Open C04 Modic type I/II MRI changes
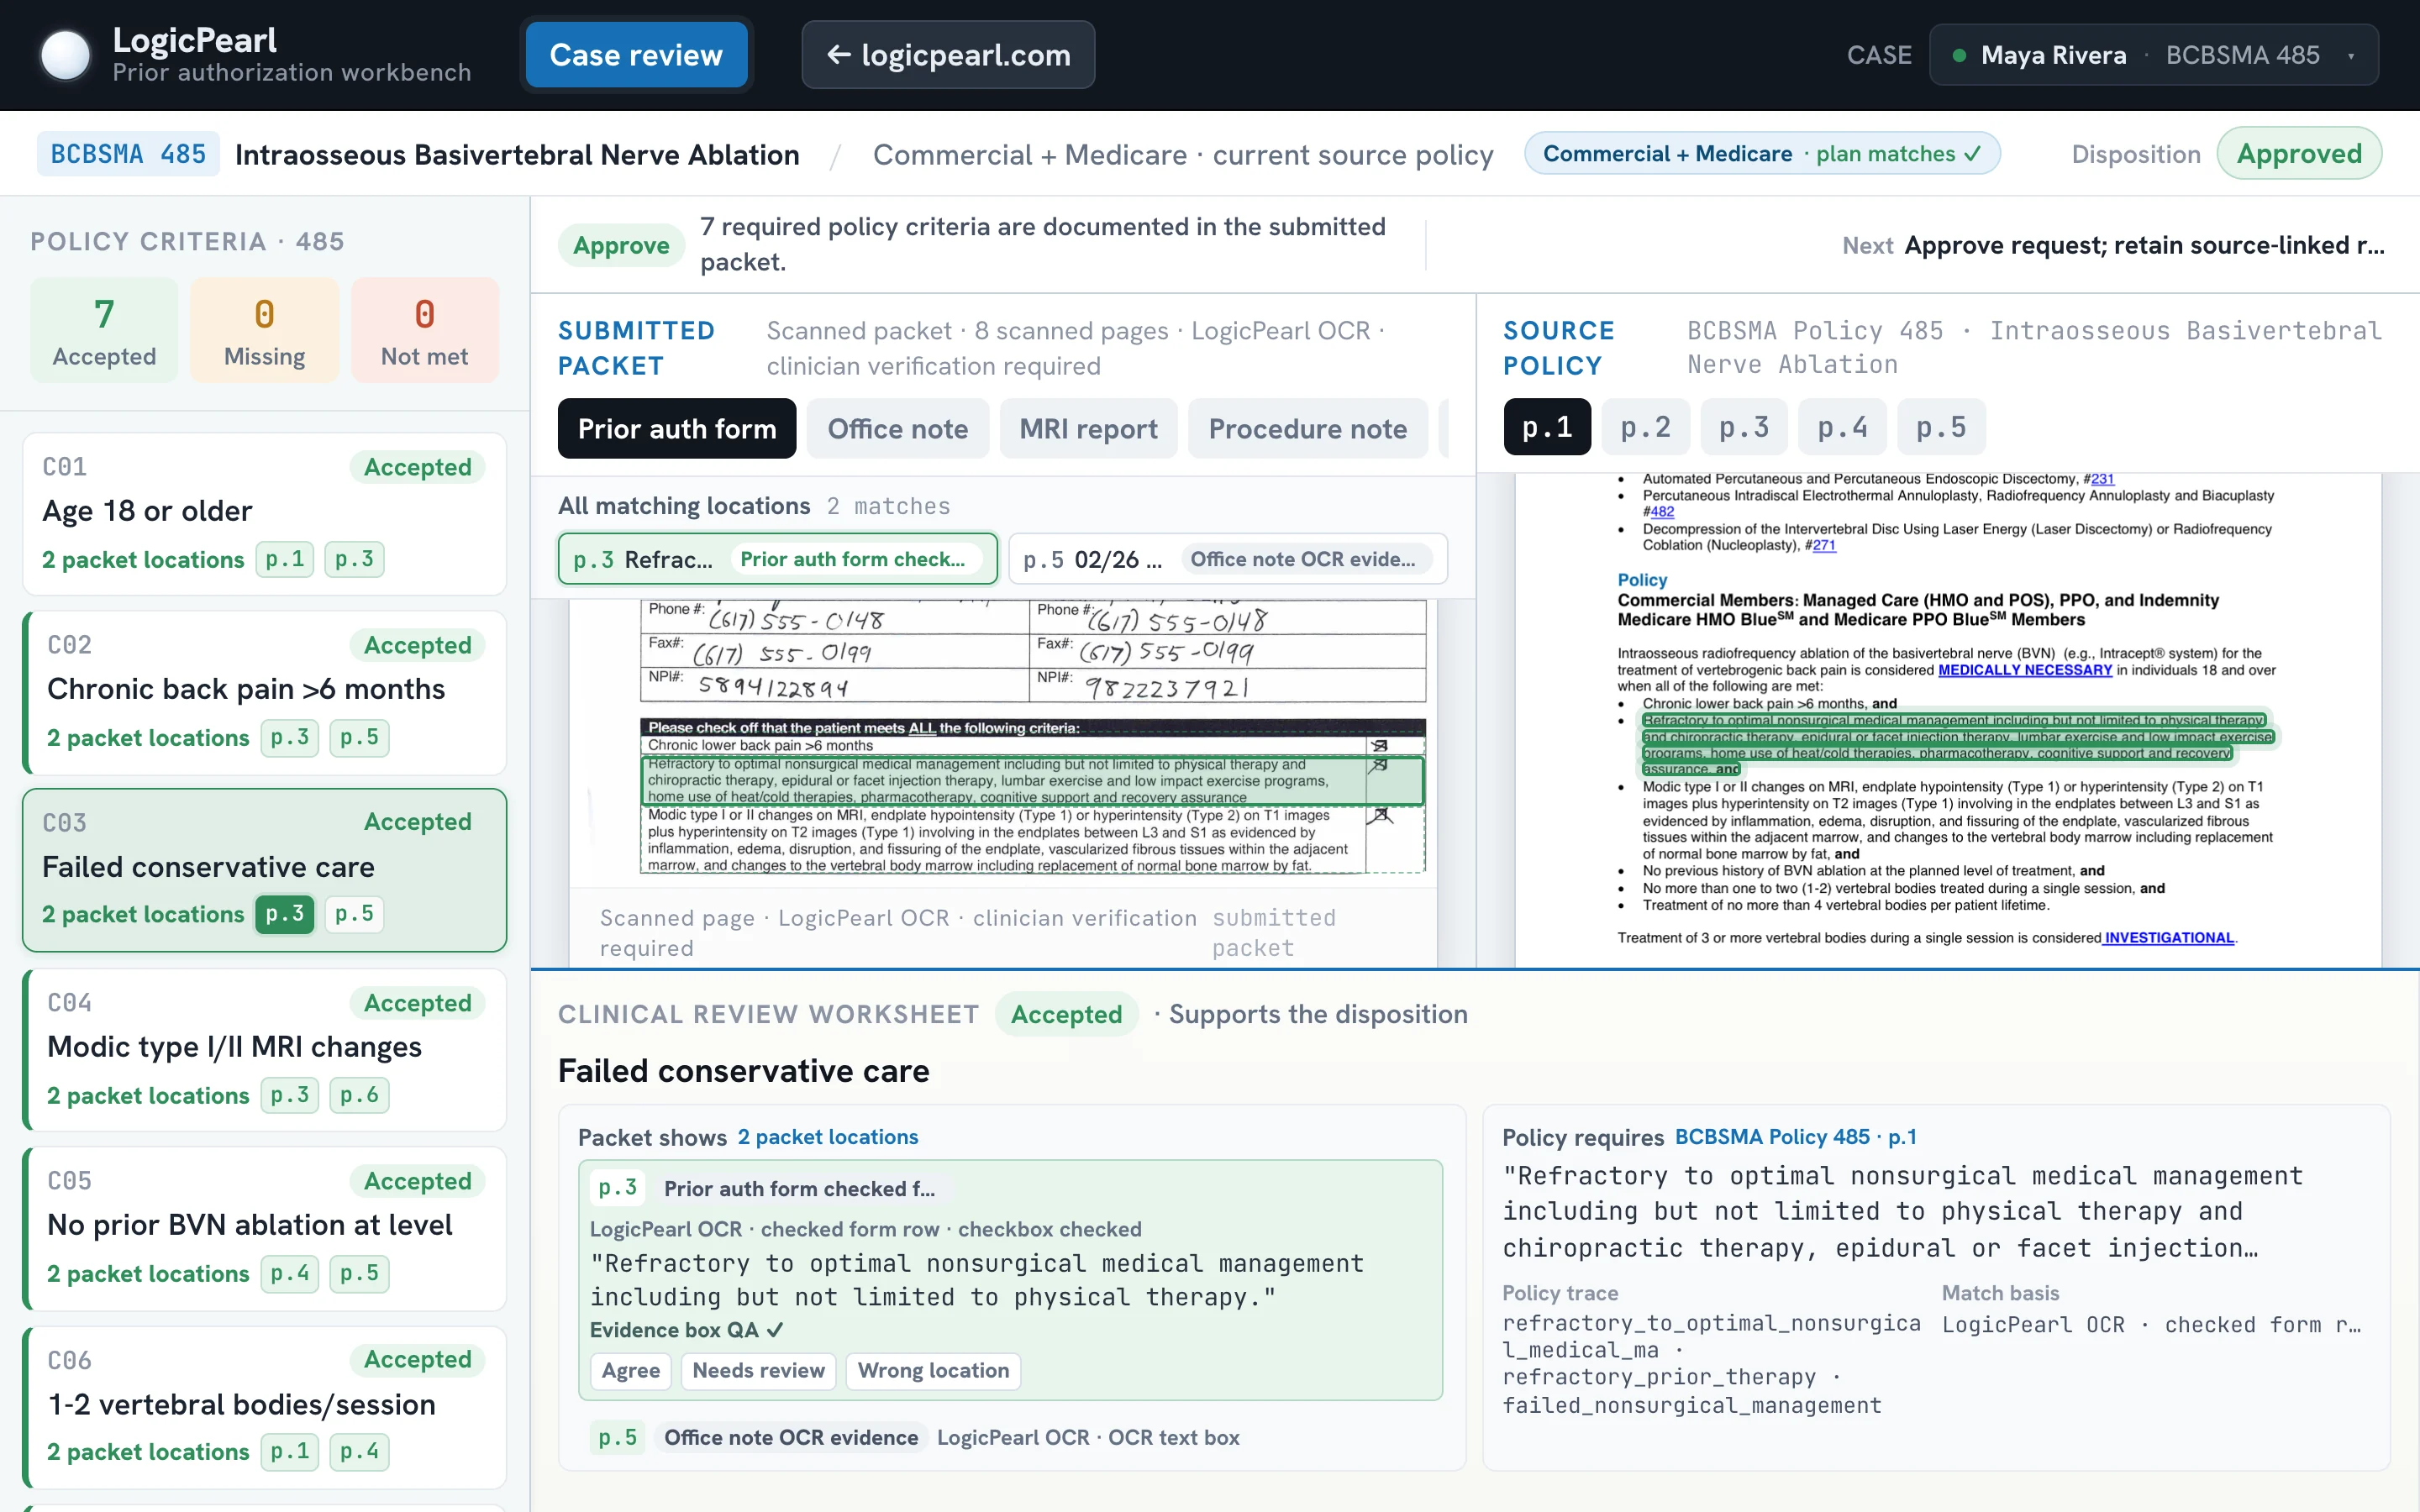The height and width of the screenshot is (1512, 2420). [x=264, y=1050]
